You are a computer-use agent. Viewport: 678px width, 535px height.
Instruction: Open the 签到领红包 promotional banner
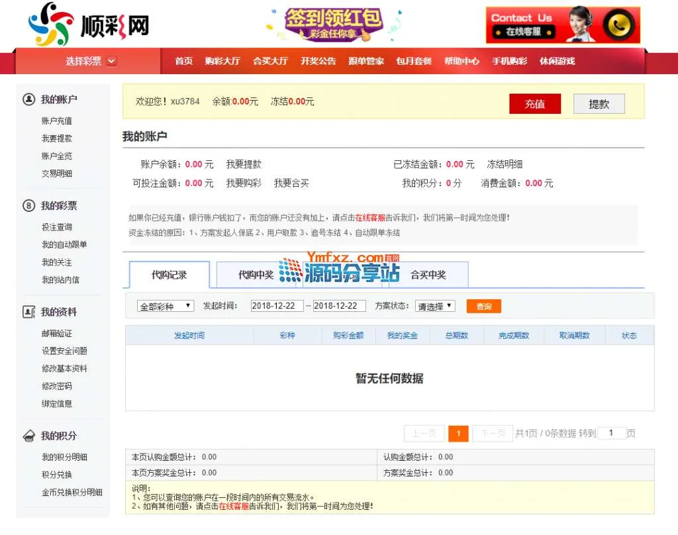click(333, 24)
